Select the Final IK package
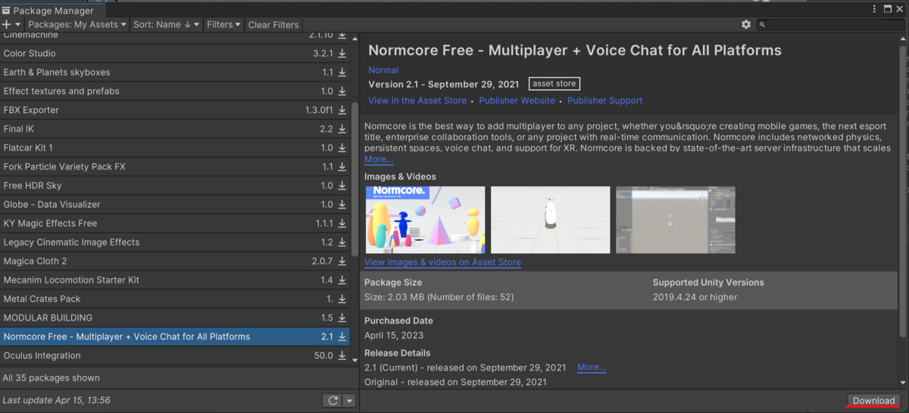 click(175, 130)
